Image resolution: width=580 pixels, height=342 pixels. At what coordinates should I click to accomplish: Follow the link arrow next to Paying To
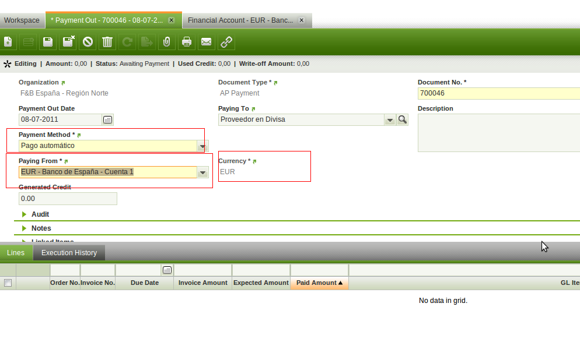[253, 109]
